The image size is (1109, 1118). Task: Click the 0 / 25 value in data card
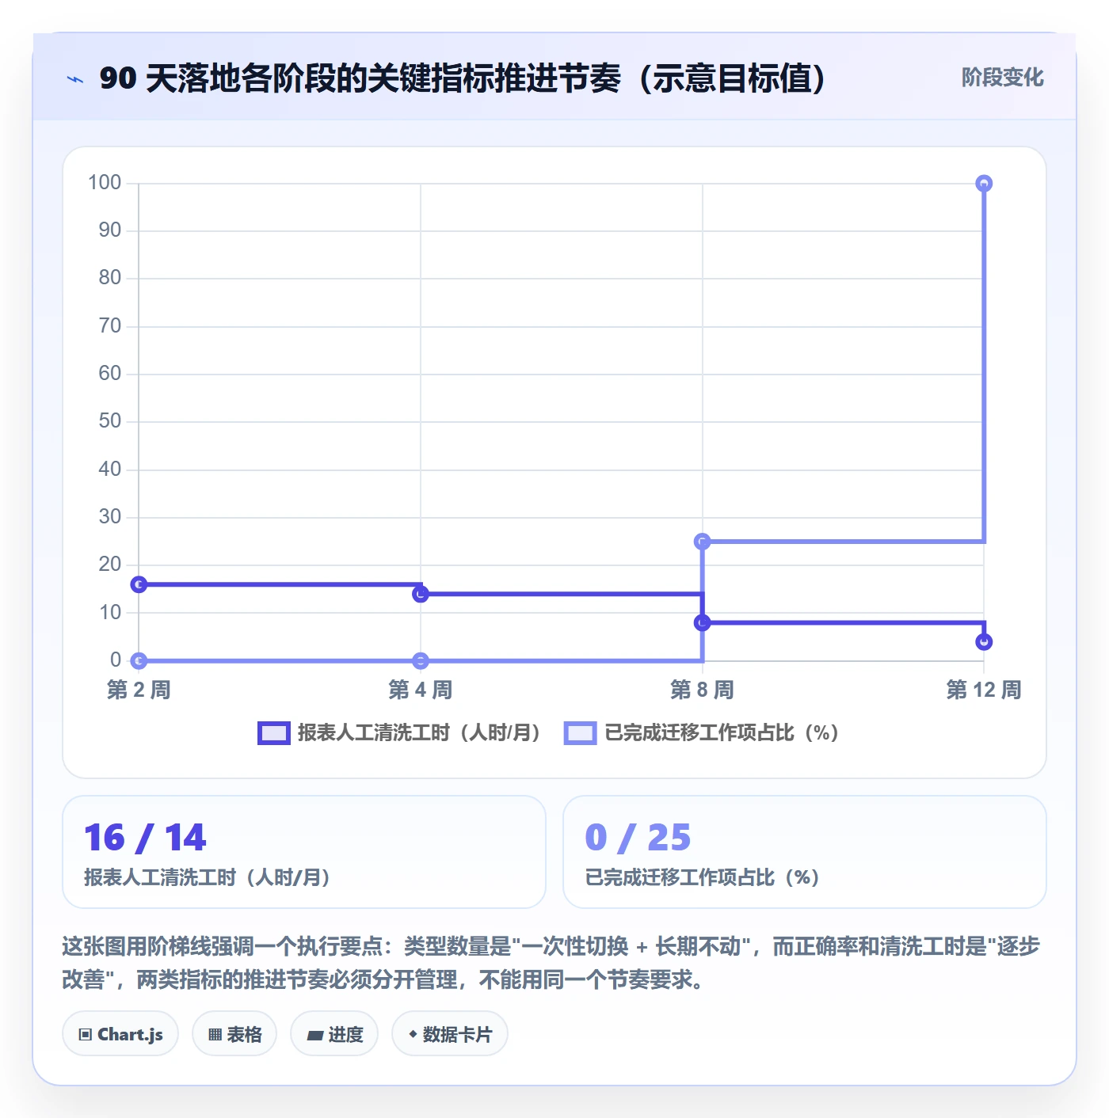coord(638,838)
